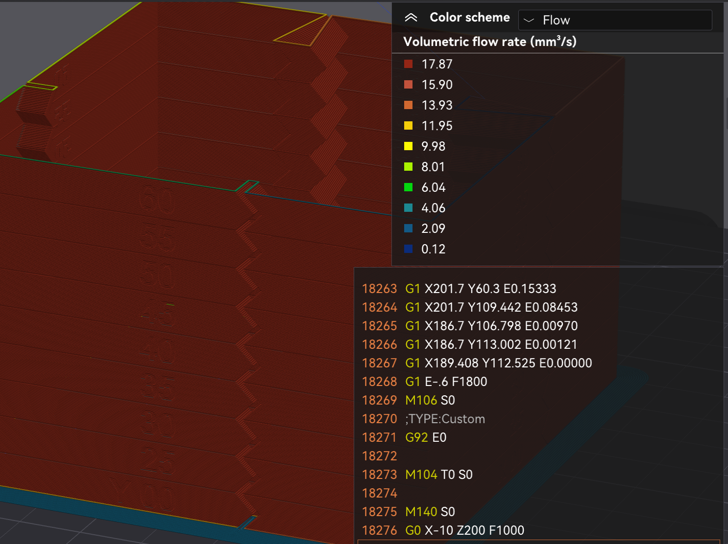Select the 6.04 green swatch

[408, 187]
